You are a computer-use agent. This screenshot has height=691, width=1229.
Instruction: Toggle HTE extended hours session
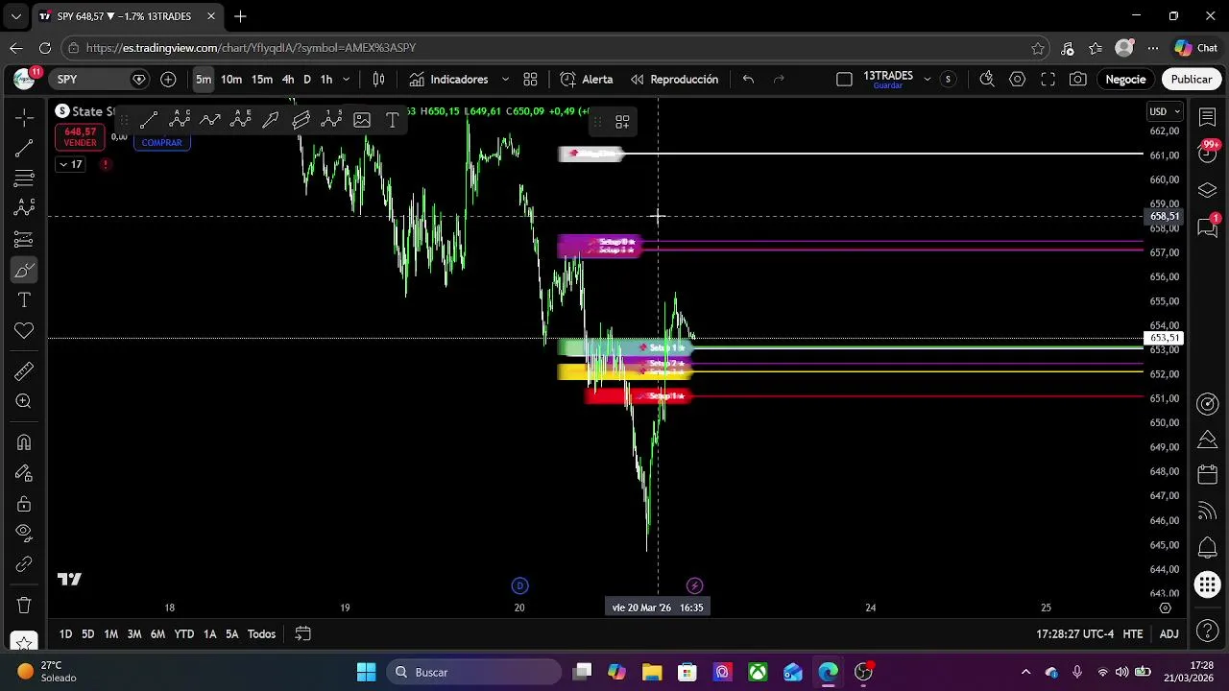coord(1133,634)
